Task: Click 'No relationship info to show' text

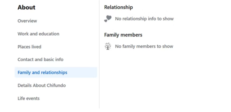Action: coord(144,19)
